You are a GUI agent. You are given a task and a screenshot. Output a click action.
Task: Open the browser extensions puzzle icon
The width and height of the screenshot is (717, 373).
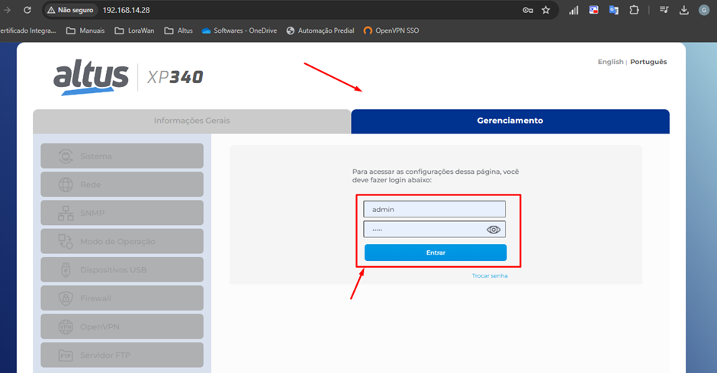tap(633, 11)
